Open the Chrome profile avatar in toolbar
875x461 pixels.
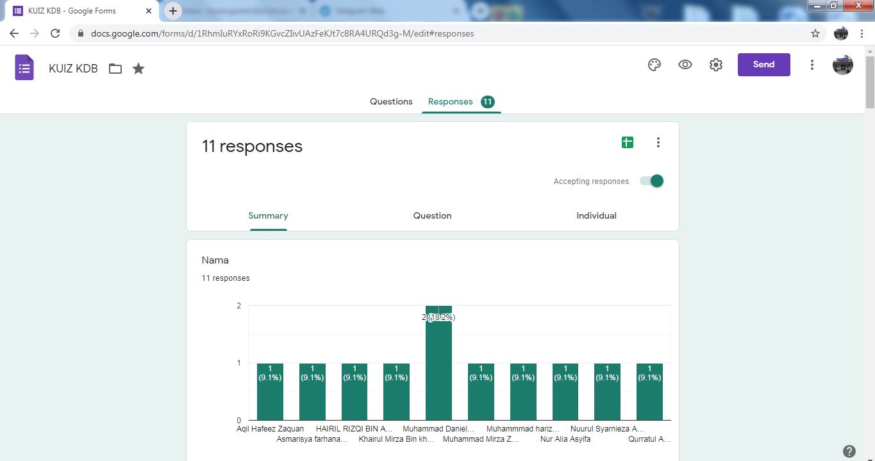point(841,33)
